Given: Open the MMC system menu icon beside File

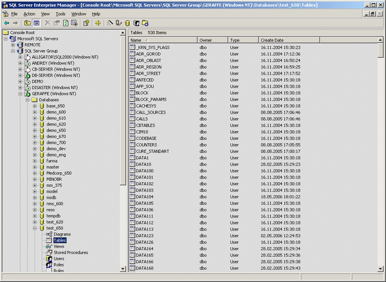Looking at the screenshot, I should tap(5, 14).
